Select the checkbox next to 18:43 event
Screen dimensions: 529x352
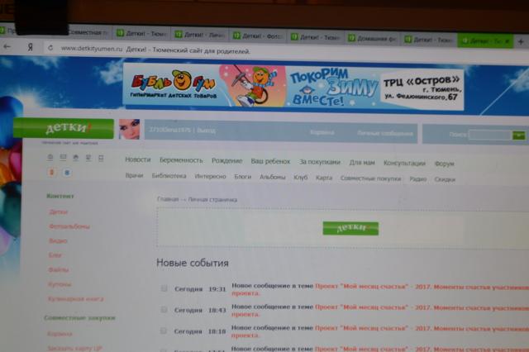[x=164, y=310]
